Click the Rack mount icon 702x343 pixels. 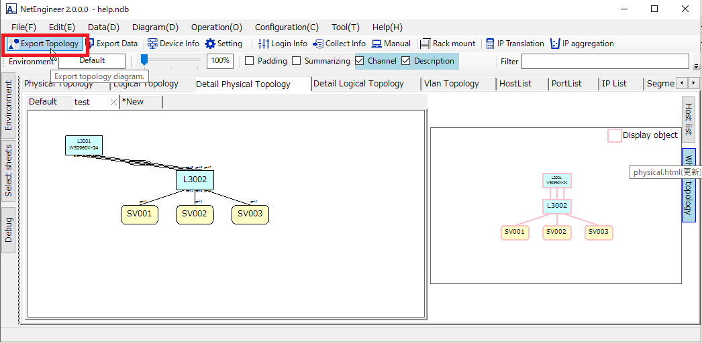pos(425,44)
